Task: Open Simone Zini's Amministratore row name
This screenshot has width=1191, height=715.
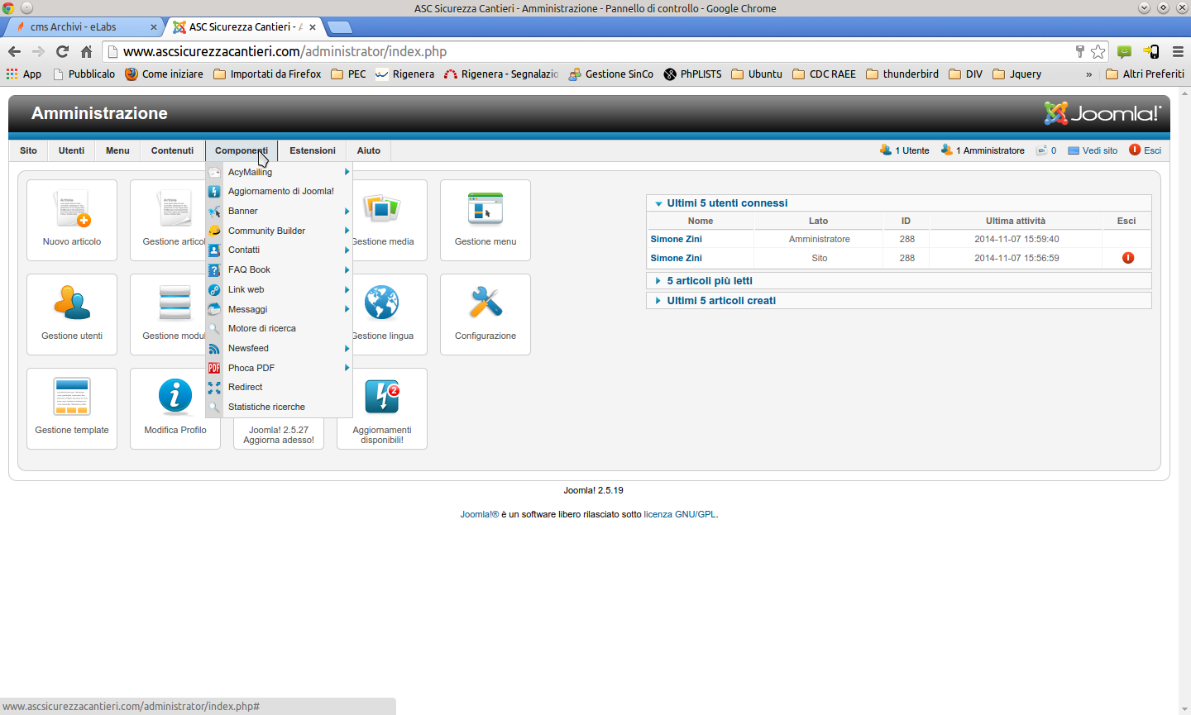Action: [x=677, y=239]
